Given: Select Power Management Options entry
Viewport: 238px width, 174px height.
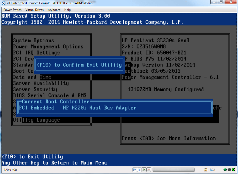Looking at the screenshot, I should (48, 47).
